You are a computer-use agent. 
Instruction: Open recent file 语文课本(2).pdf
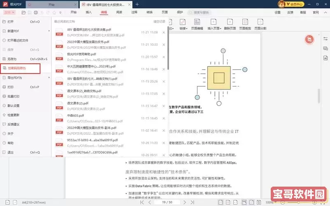[x=110, y=106]
